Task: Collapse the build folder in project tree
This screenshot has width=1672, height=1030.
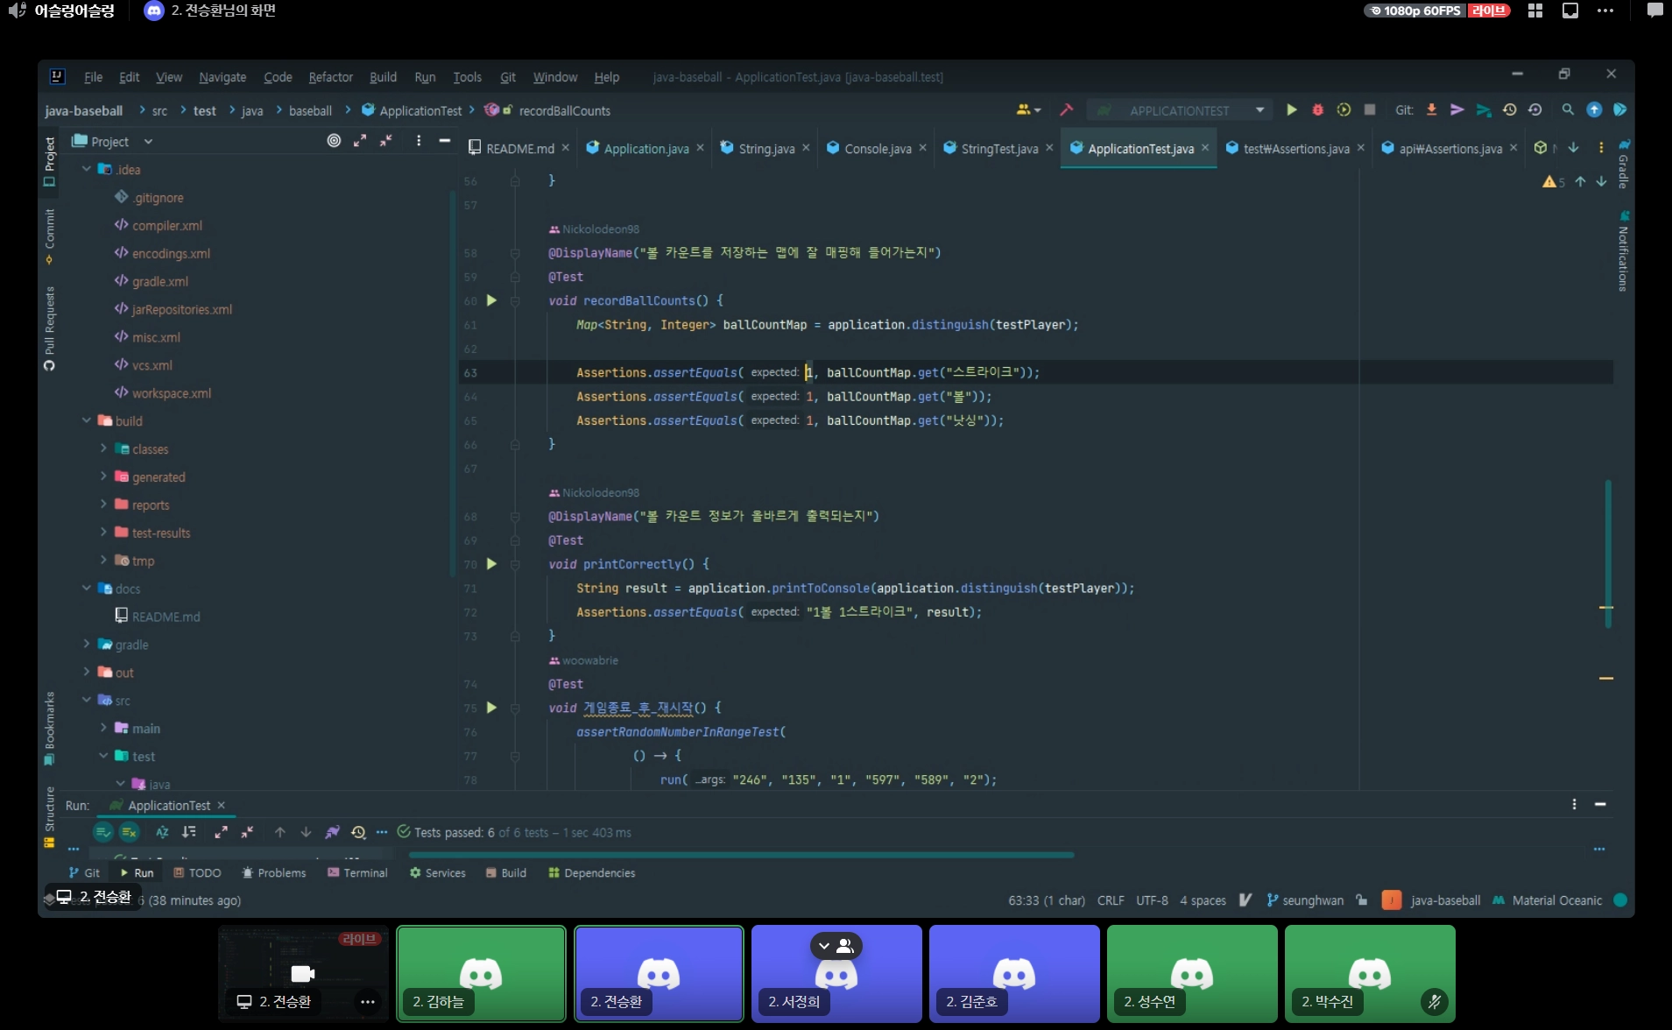Action: [x=87, y=420]
